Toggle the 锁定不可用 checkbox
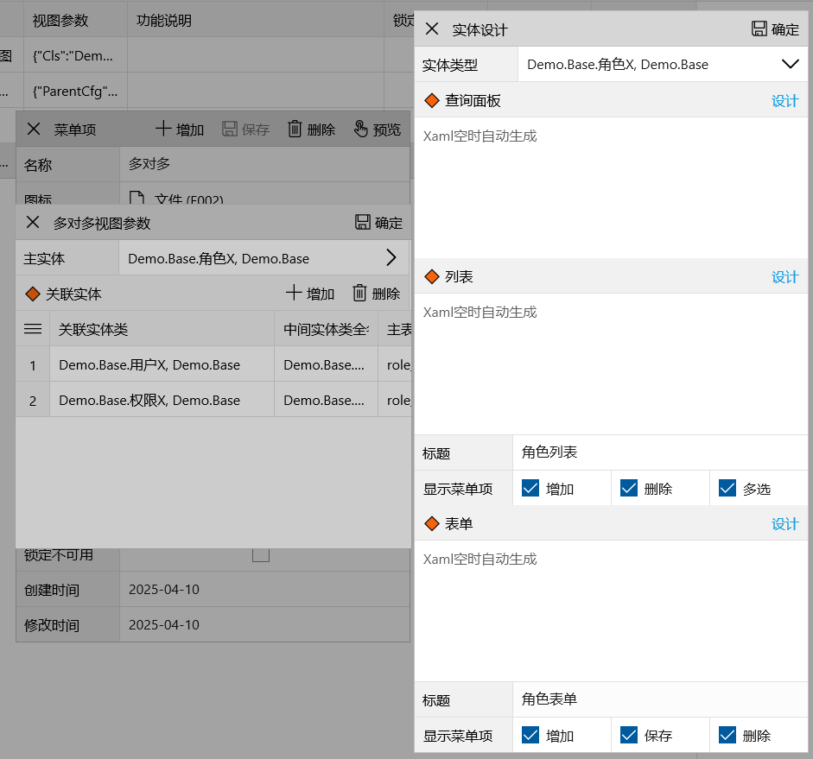 click(x=261, y=554)
